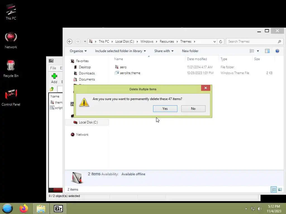Open the view options dropdown arrow
The image size is (286, 214).
point(258,51)
